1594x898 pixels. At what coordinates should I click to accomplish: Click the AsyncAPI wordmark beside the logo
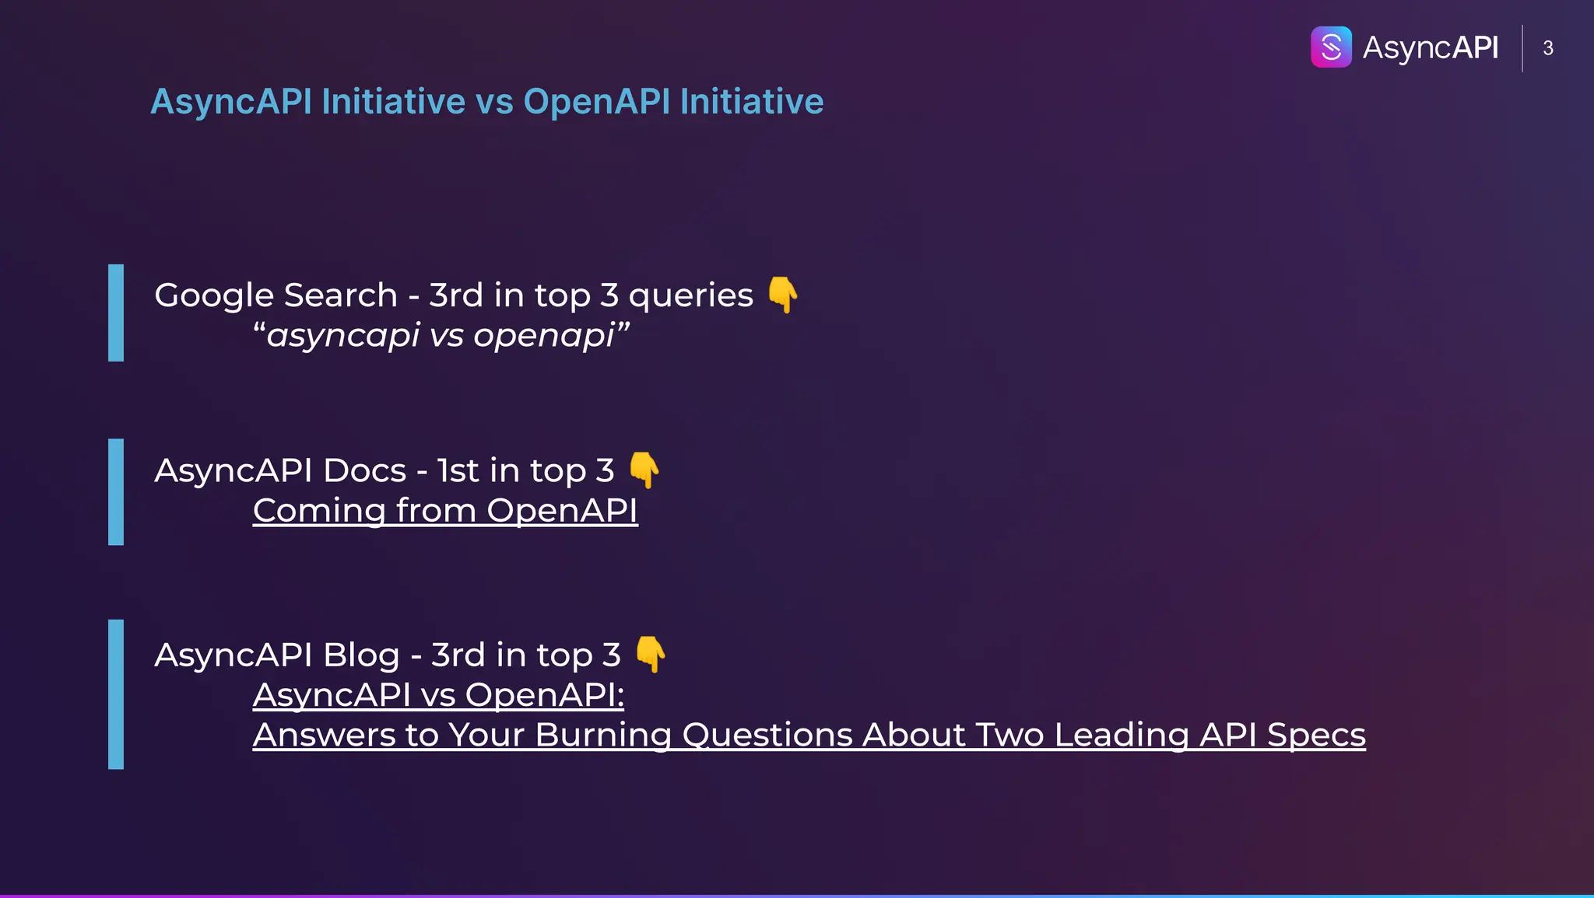pyautogui.click(x=1431, y=48)
